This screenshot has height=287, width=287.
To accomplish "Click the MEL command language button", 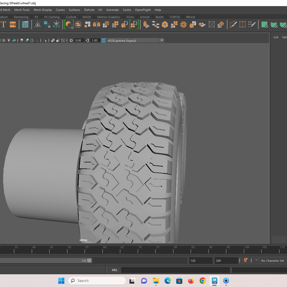I will [115, 270].
